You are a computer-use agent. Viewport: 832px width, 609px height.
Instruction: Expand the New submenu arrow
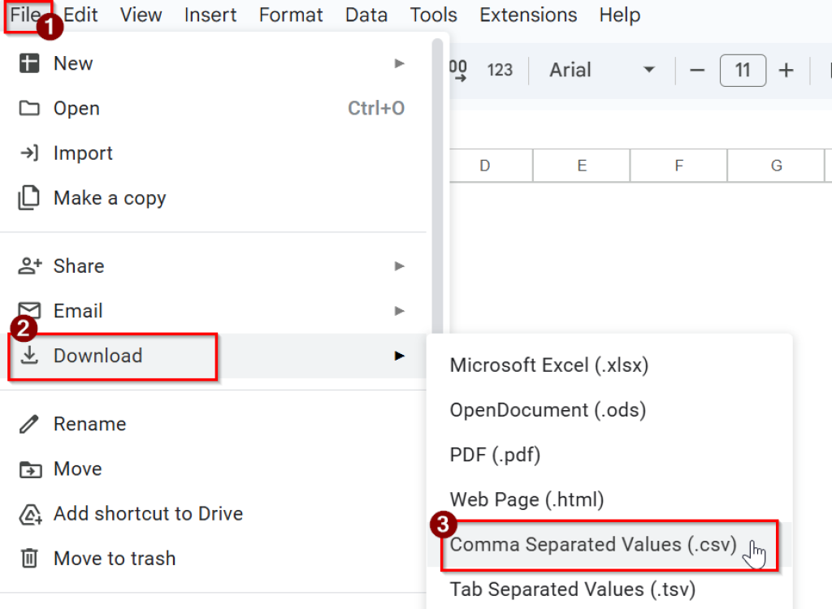(399, 63)
